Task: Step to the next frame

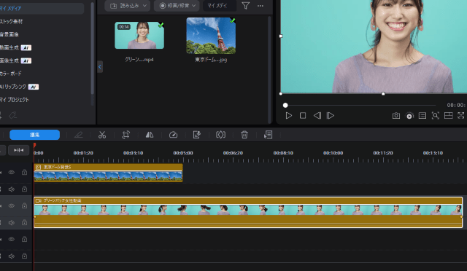Action: [331, 116]
